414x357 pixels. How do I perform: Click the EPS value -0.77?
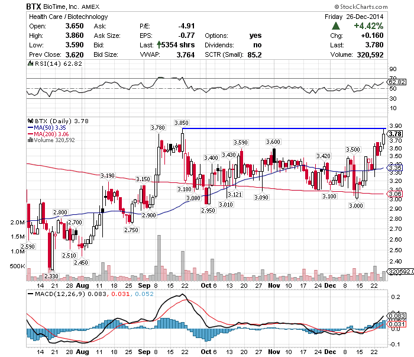coord(186,36)
